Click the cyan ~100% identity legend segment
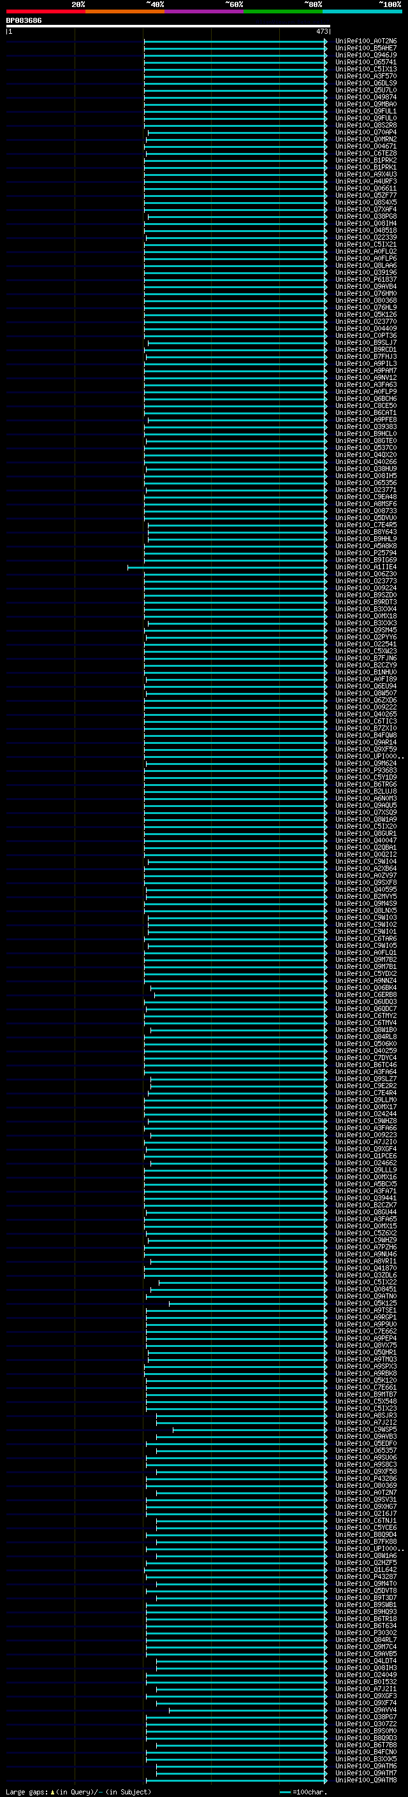 tap(362, 11)
